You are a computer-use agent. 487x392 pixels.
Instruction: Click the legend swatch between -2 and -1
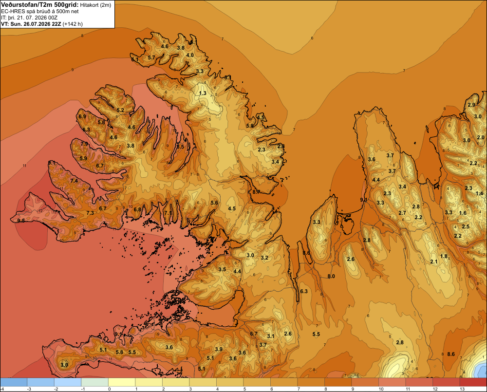click(x=68, y=382)
